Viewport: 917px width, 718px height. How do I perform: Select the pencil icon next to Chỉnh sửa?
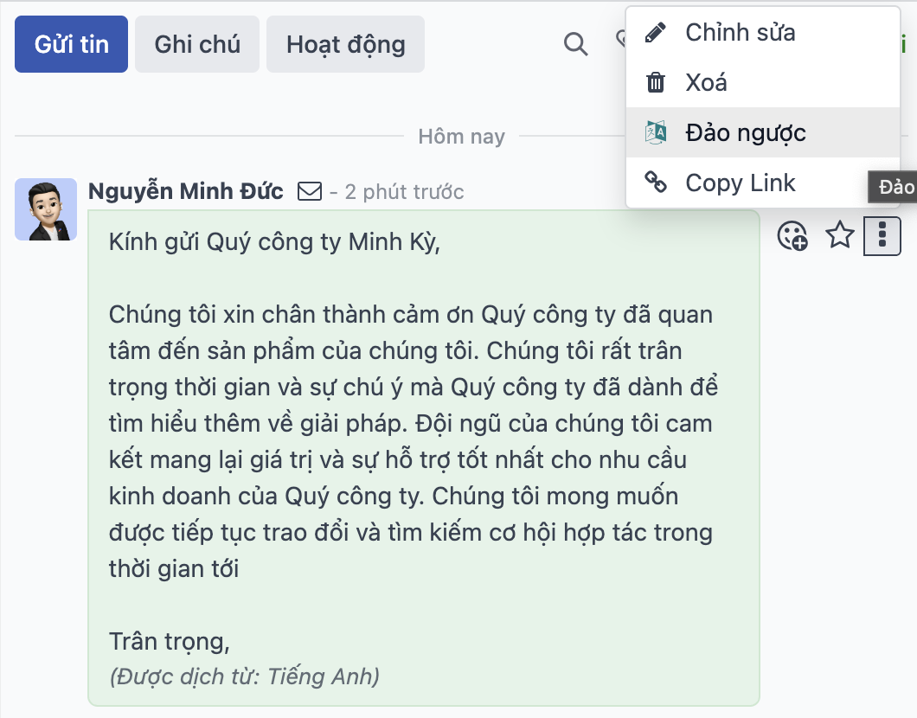click(654, 32)
